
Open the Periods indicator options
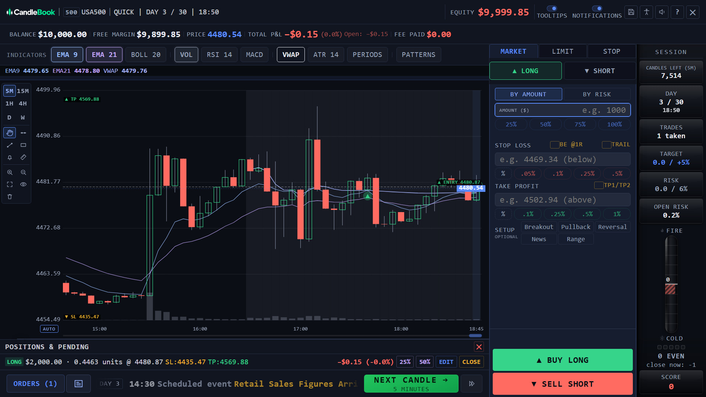(367, 55)
